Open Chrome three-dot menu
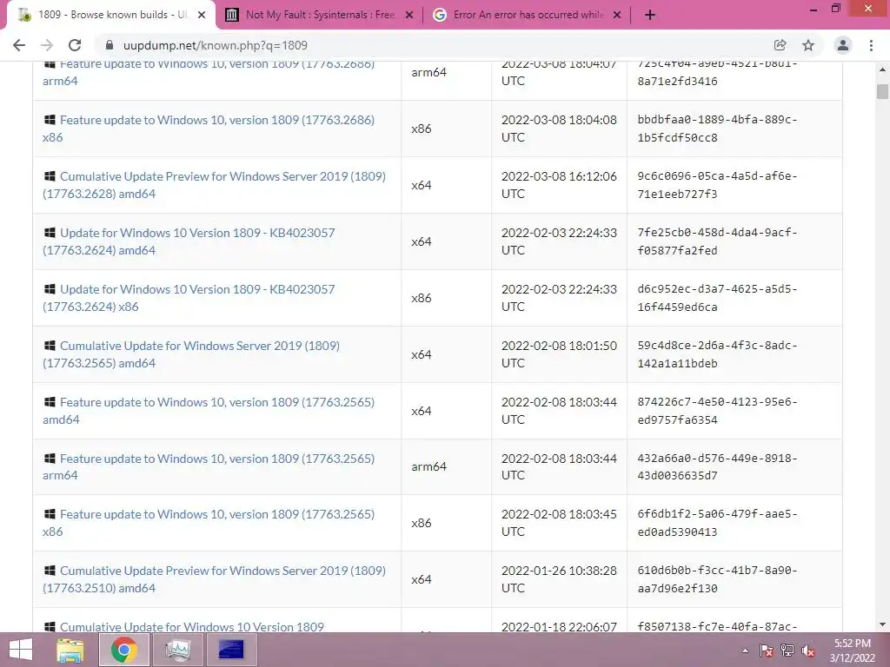Viewport: 890px width, 667px height. click(871, 45)
